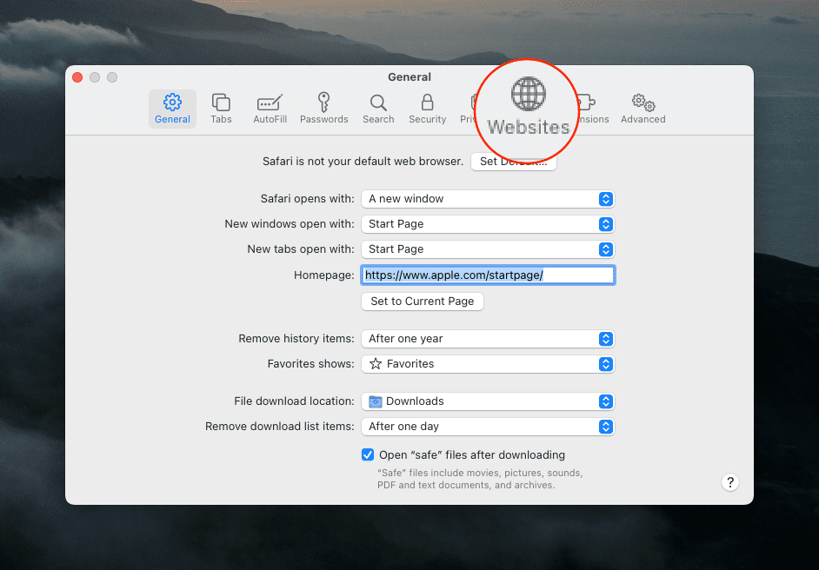Open Privacy preferences

474,106
